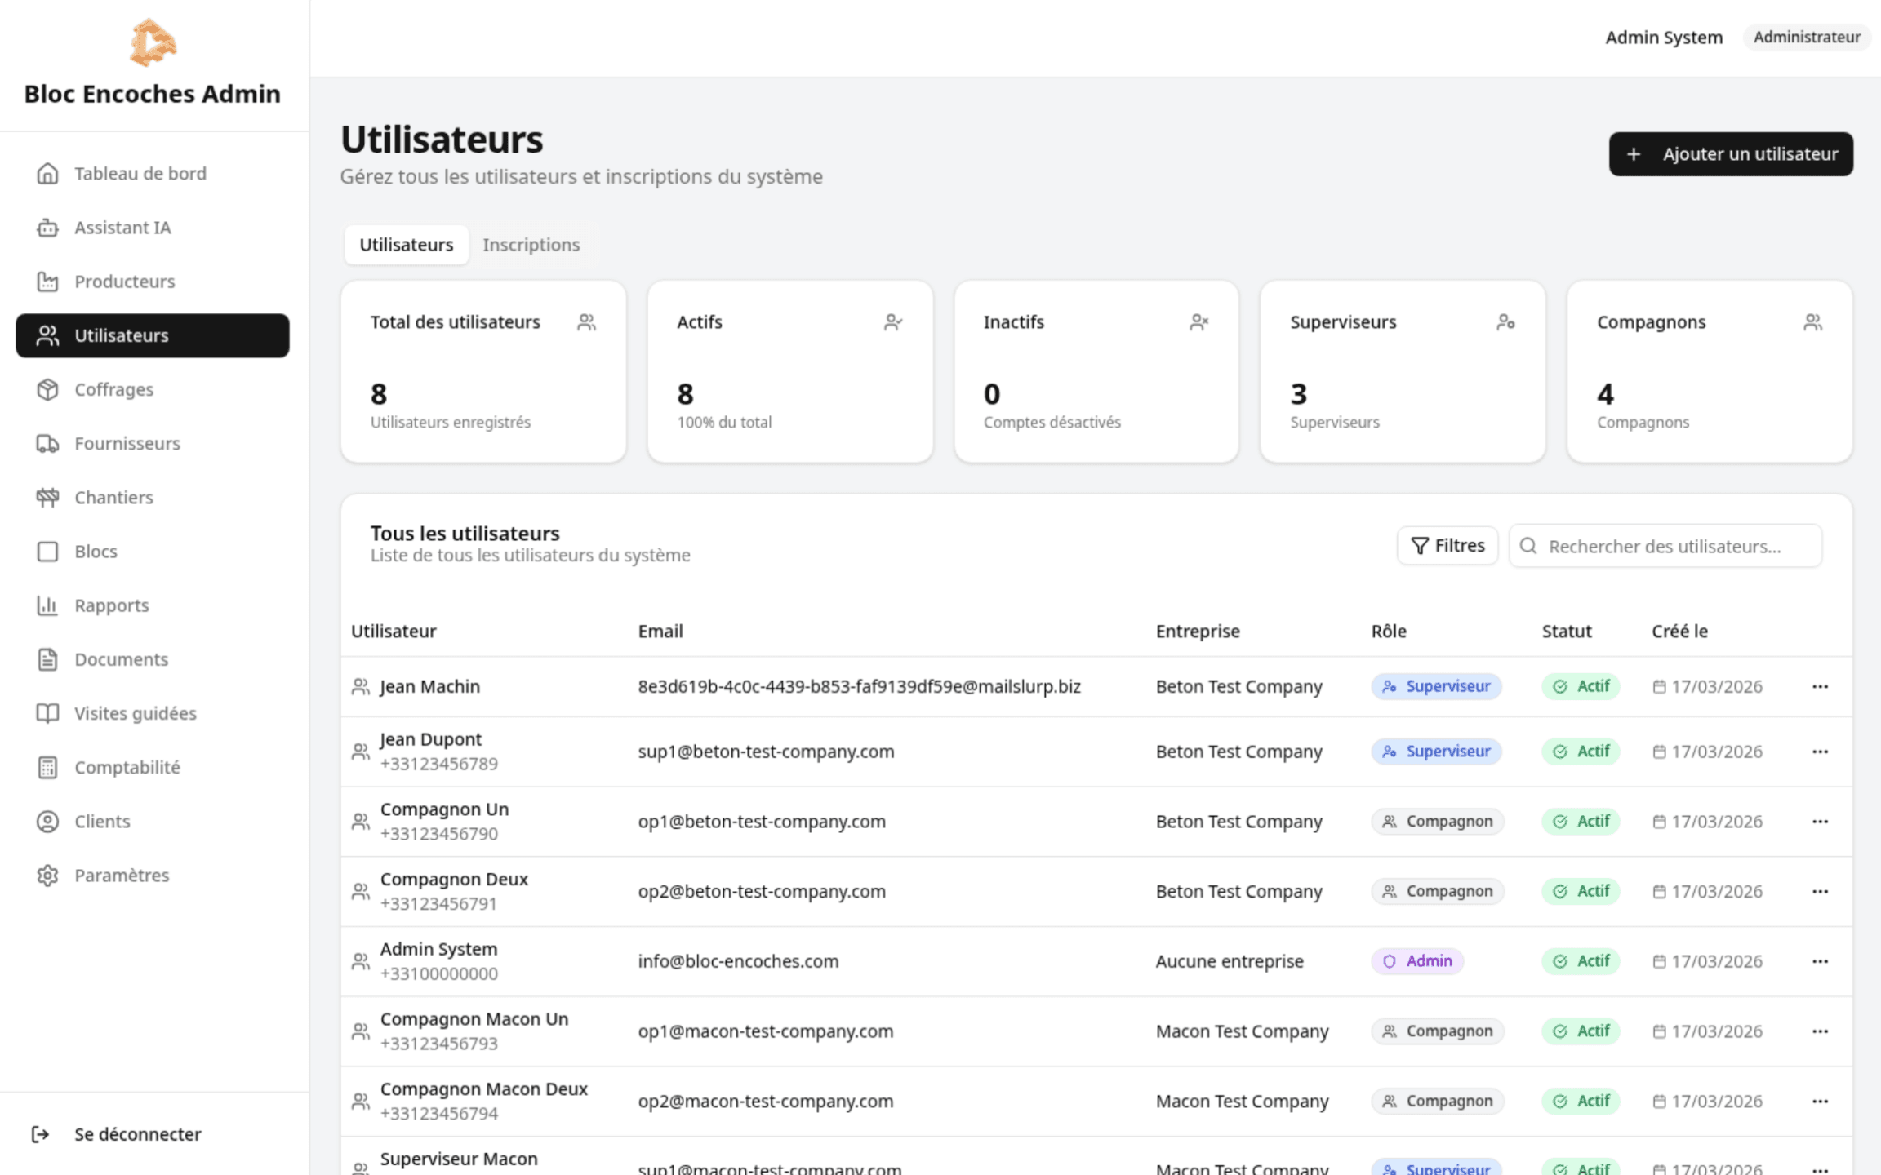
Task: Click Aucune entreprise cell
Action: click(1230, 961)
